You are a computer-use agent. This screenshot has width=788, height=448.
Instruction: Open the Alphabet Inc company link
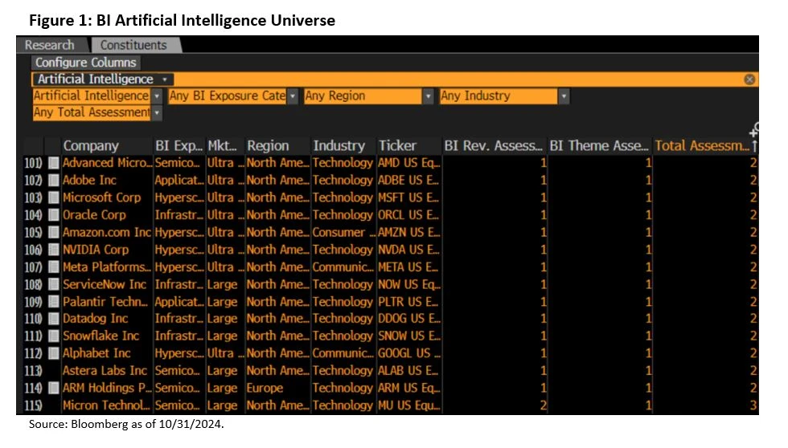coord(96,353)
